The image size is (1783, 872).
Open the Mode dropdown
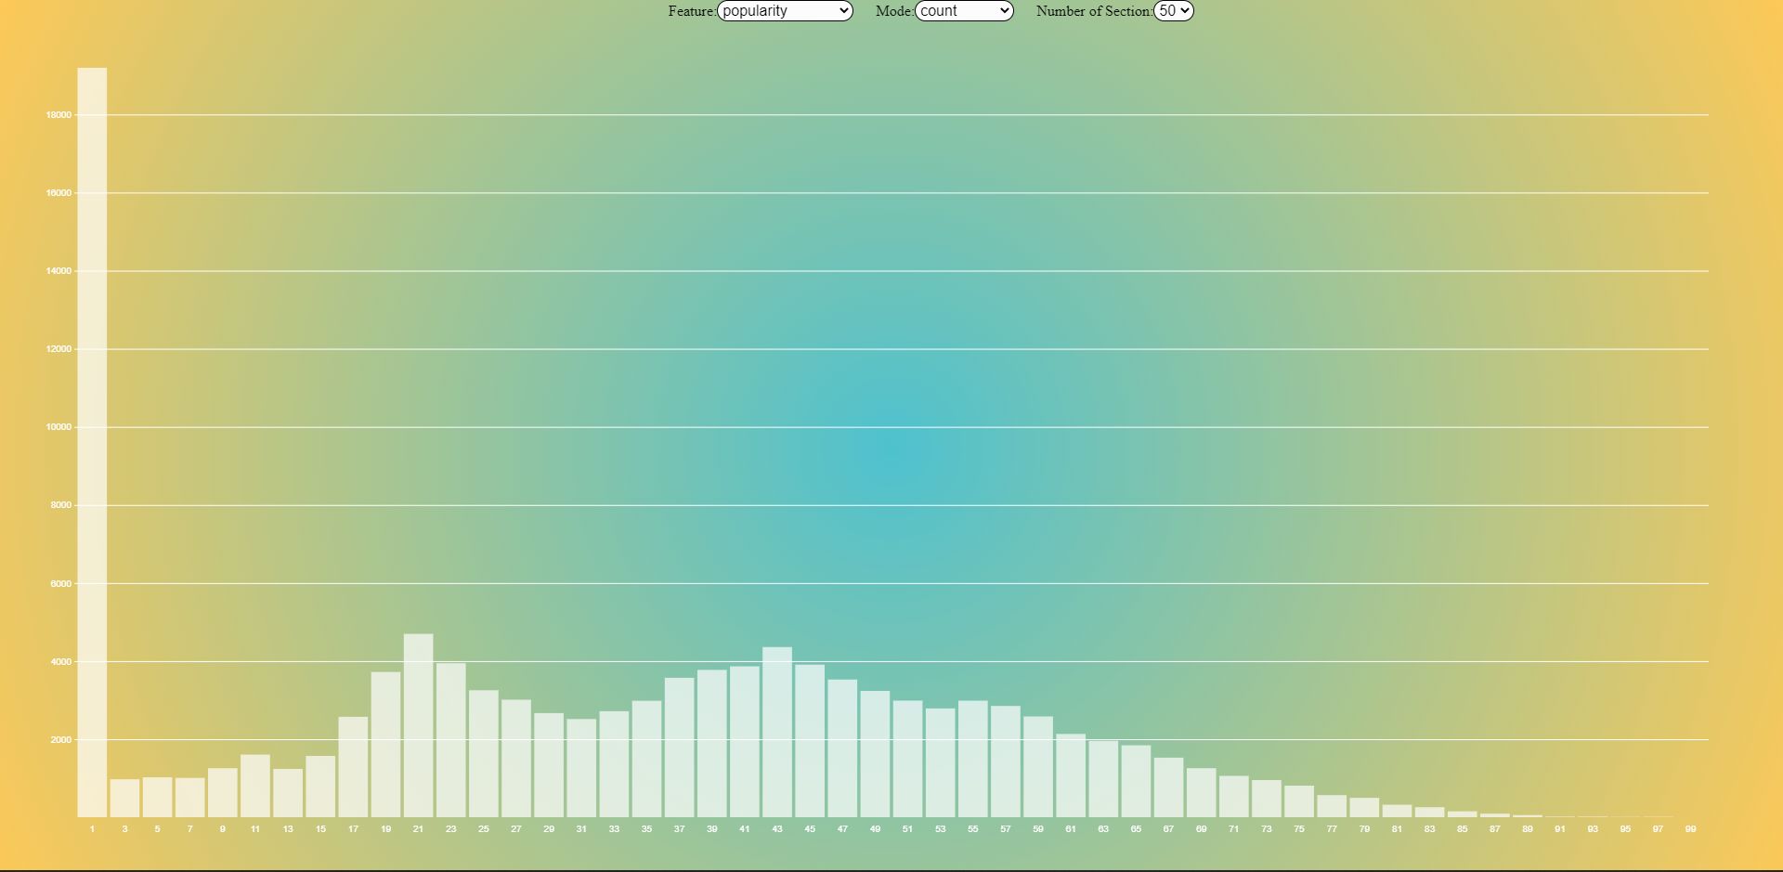pos(963,11)
